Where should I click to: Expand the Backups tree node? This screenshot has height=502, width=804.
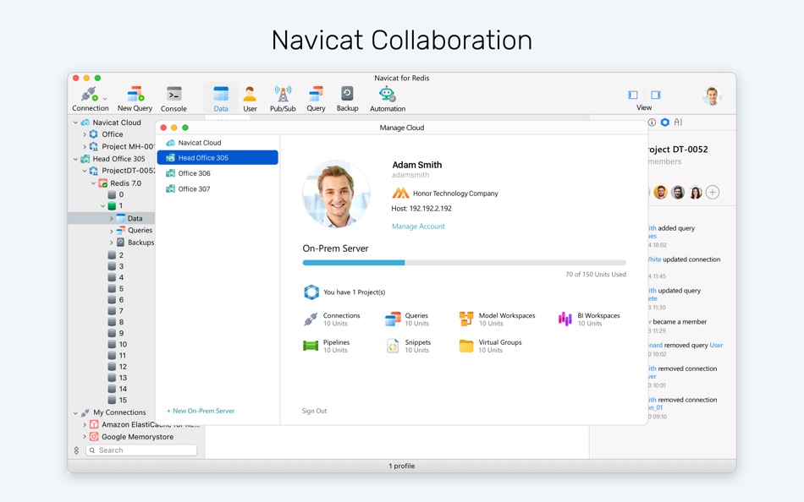111,243
